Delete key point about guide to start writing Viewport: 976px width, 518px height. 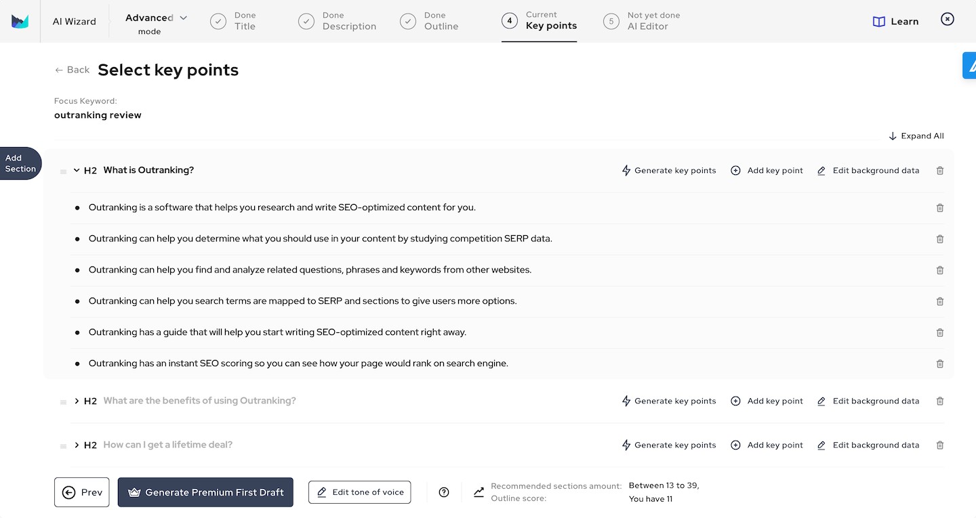pyautogui.click(x=940, y=333)
